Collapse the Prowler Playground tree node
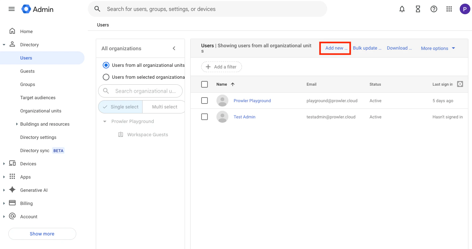Viewport: 472px width, 249px height. (x=104, y=121)
